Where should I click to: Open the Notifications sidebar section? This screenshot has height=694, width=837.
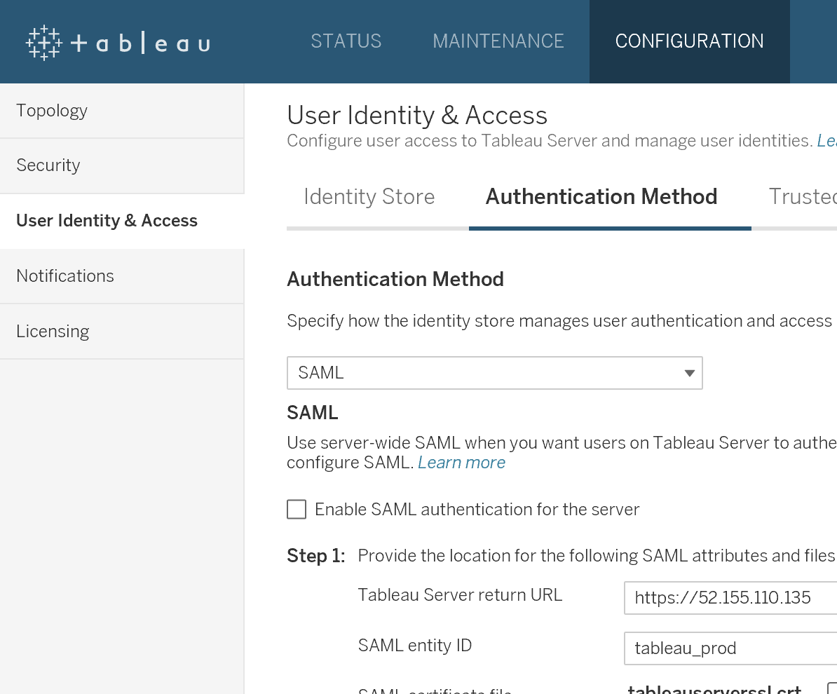pos(65,276)
